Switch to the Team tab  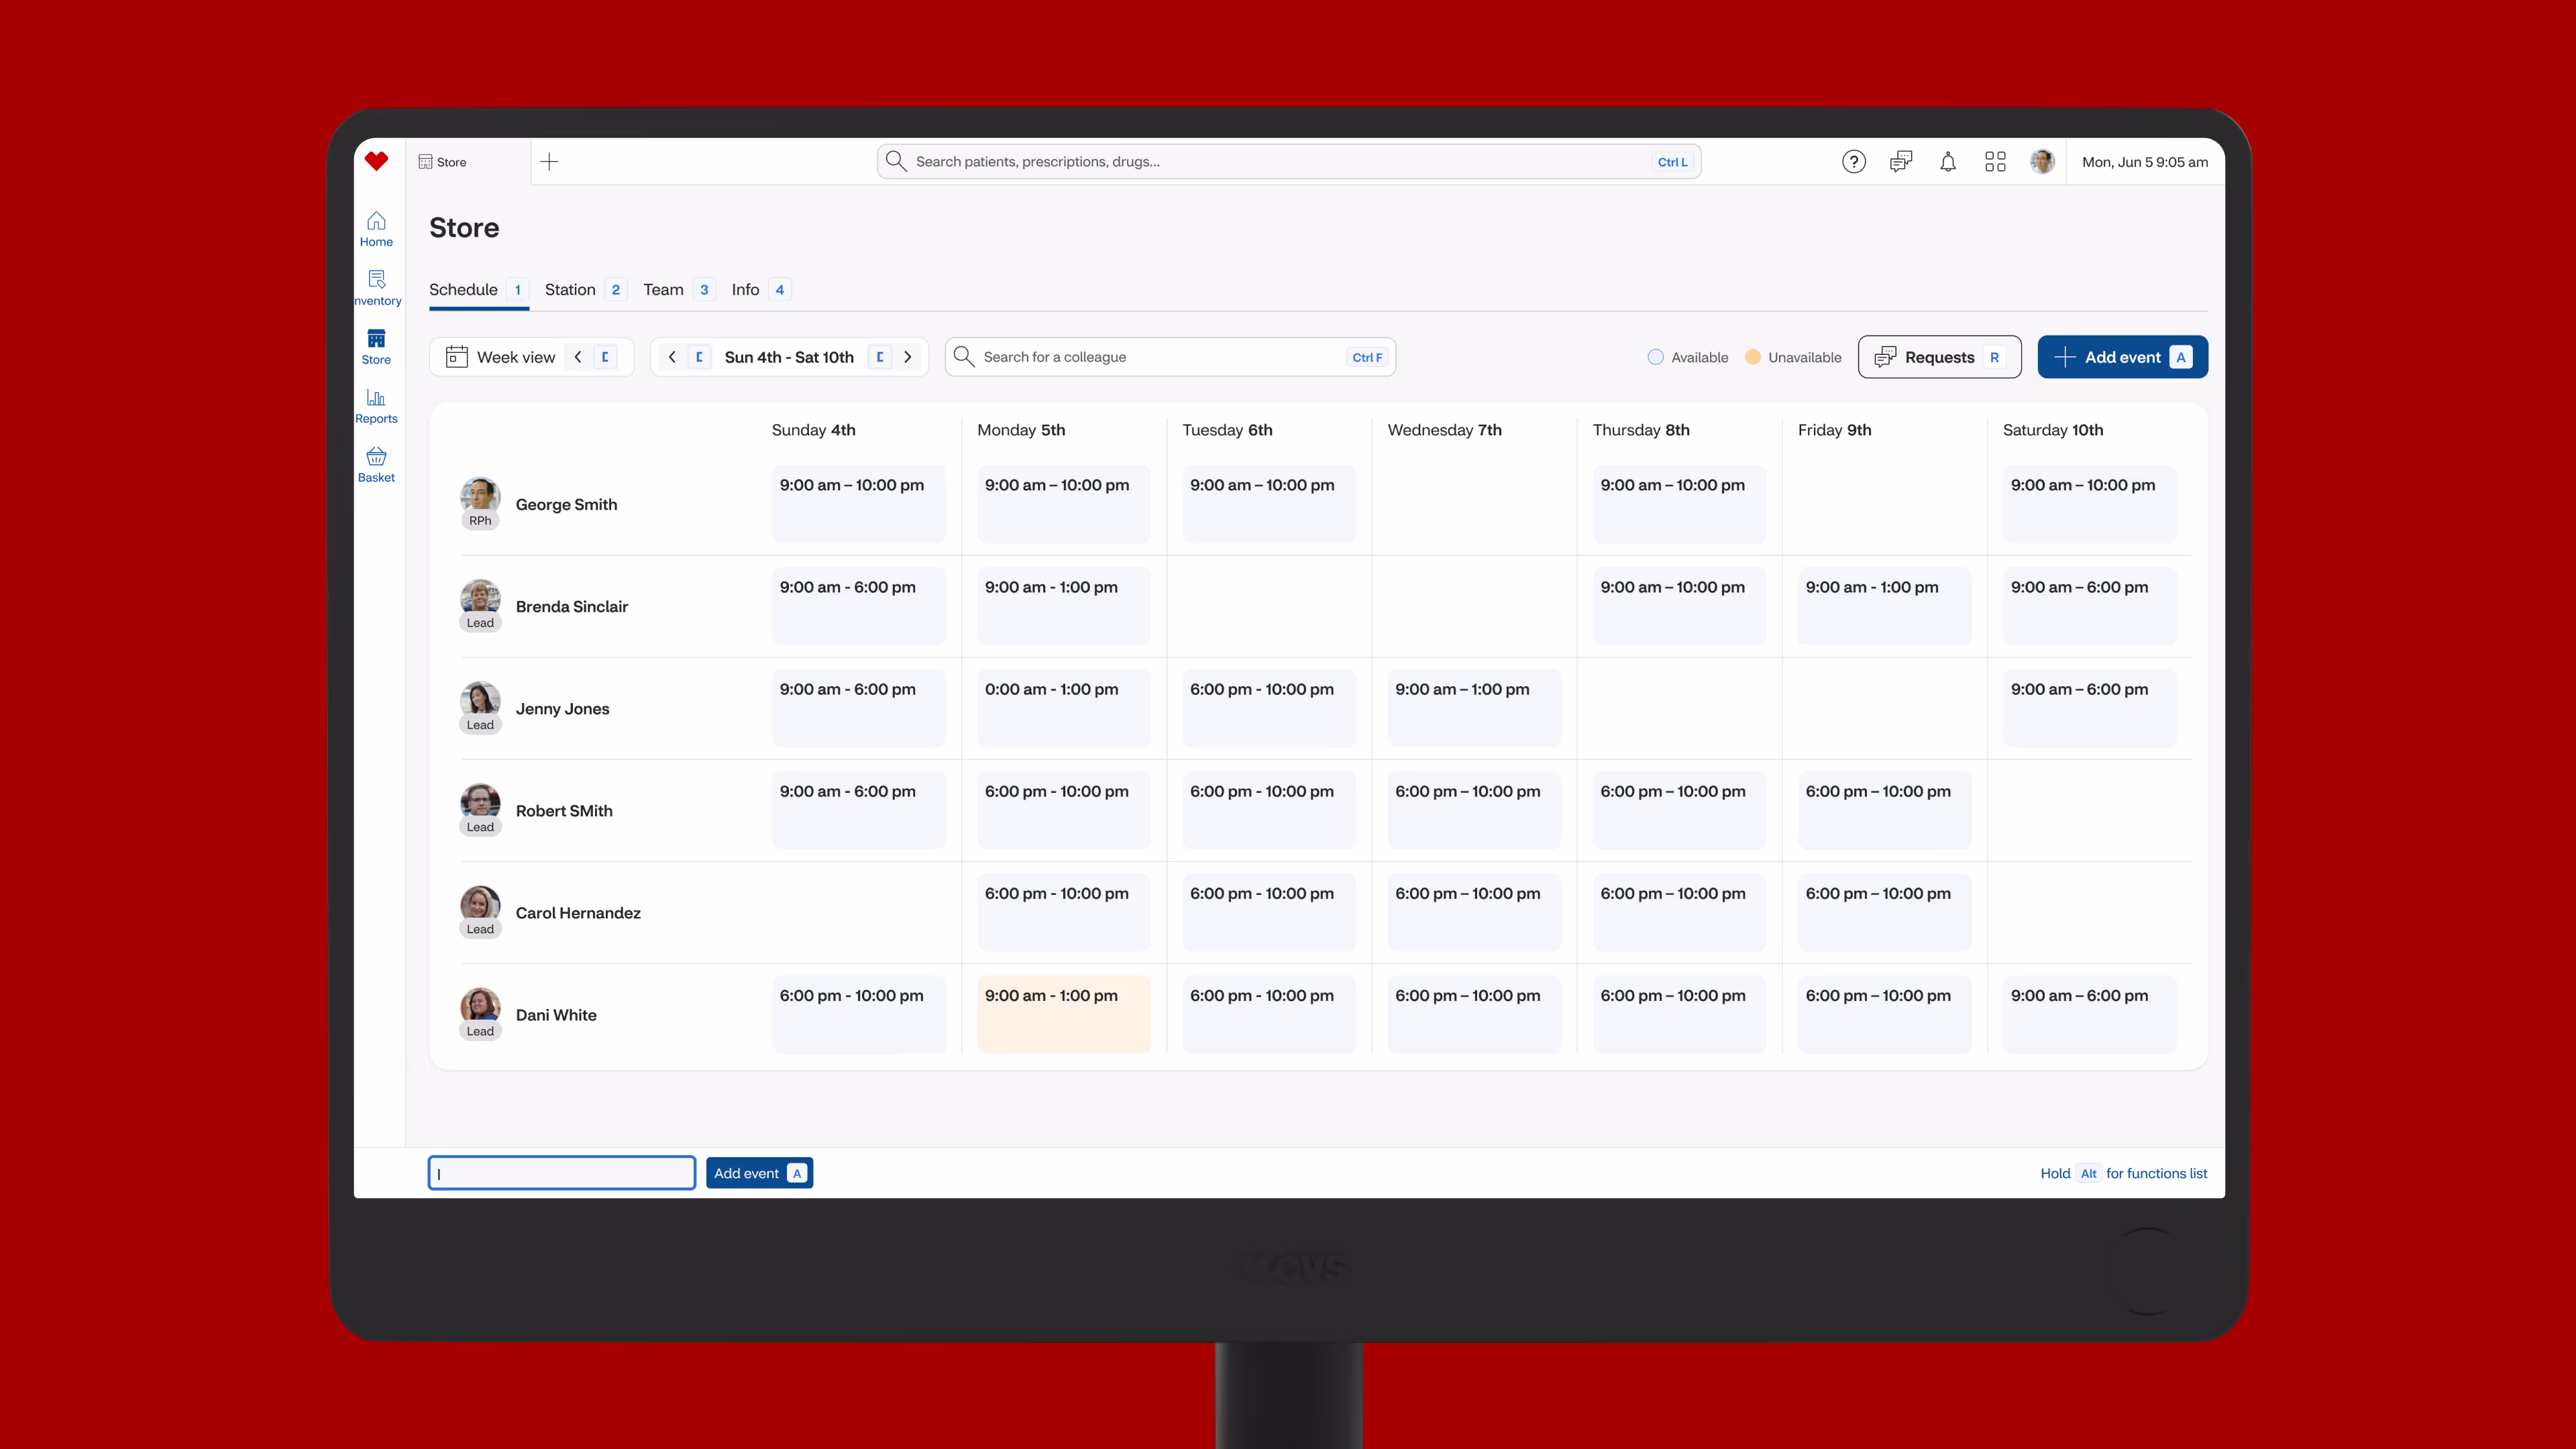[x=663, y=290]
